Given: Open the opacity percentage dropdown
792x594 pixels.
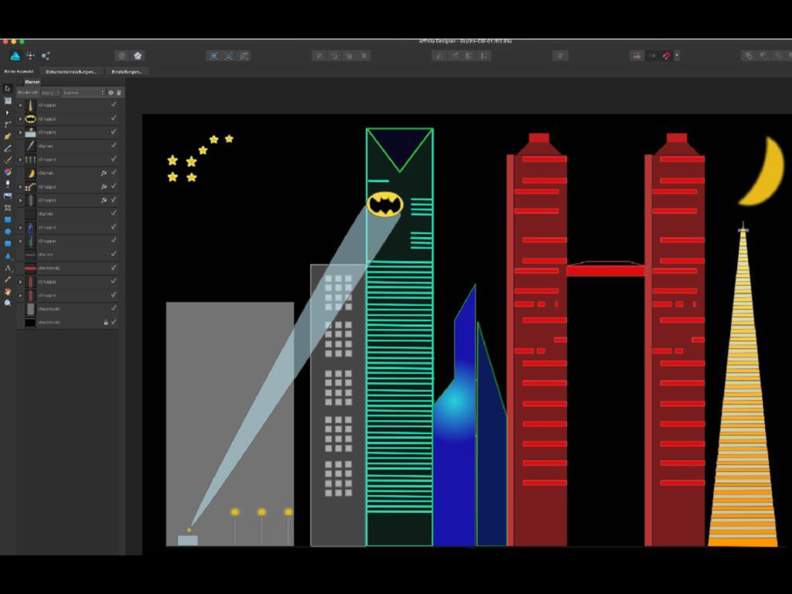Looking at the screenshot, I should pyautogui.click(x=50, y=93).
